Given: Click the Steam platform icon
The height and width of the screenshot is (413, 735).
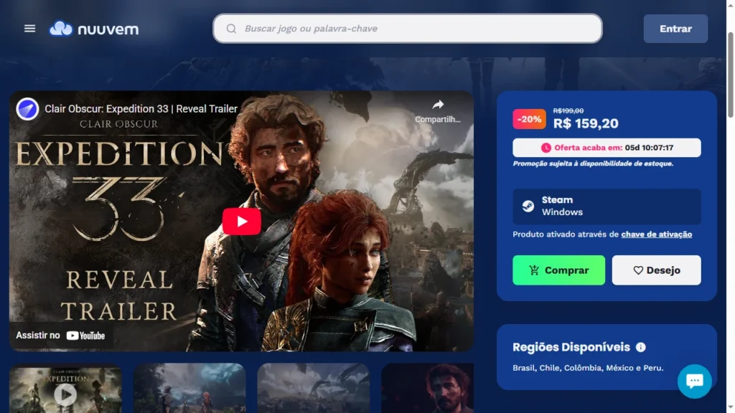Looking at the screenshot, I should 528,206.
